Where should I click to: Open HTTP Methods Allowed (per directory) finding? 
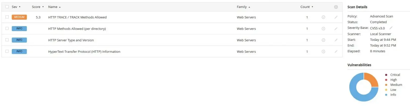[77, 29]
